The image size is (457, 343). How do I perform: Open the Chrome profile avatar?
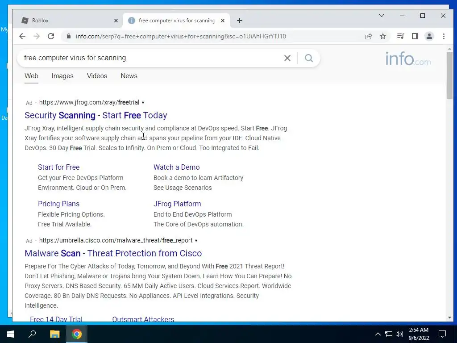pyautogui.click(x=429, y=36)
